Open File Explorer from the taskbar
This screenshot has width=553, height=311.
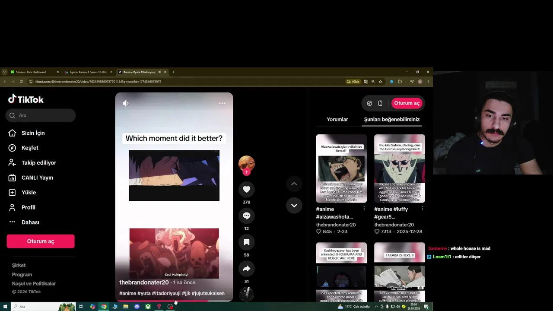click(126, 307)
